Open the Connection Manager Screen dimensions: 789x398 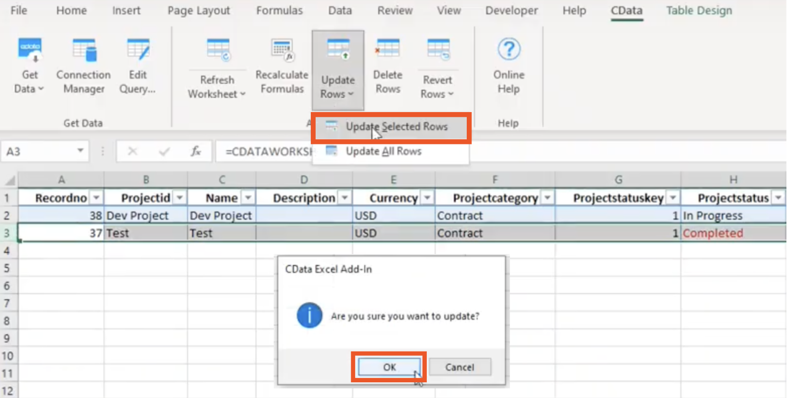(x=84, y=66)
